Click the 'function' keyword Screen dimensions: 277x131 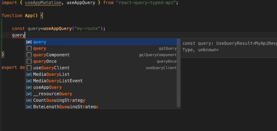(x=12, y=16)
